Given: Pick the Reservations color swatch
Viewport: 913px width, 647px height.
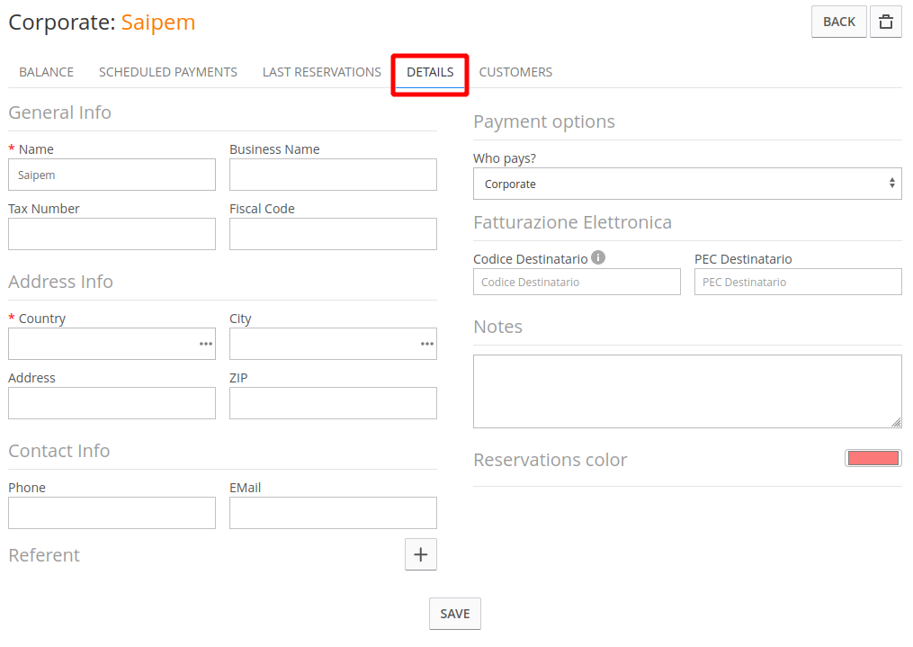Looking at the screenshot, I should tap(873, 458).
